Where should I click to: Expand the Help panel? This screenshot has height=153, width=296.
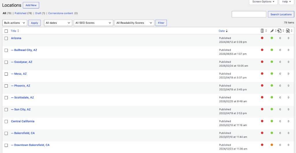[286, 2]
